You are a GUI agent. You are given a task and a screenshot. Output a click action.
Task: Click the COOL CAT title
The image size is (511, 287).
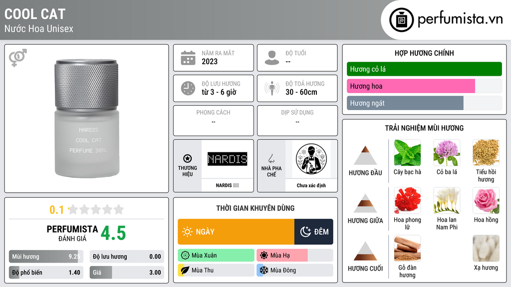35,14
